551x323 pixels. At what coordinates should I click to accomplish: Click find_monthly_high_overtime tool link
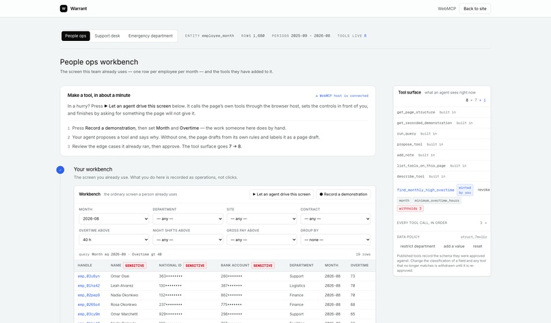pos(425,190)
